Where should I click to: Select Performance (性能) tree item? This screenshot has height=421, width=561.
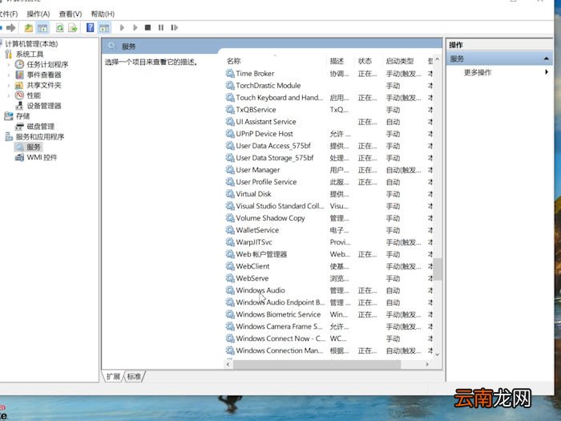coord(34,95)
